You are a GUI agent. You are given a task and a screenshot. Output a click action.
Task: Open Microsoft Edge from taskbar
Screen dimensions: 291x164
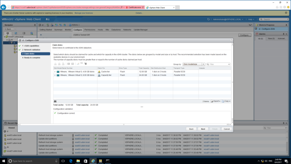point(71,161)
